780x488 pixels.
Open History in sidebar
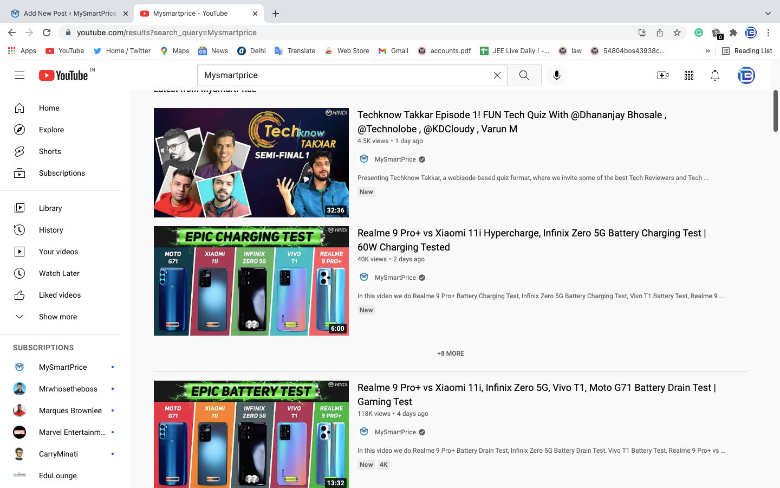[61, 230]
